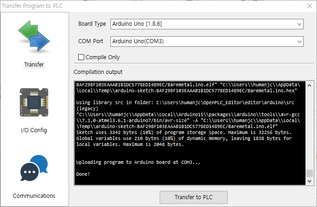Select the Communications label in the sidebar

[x=34, y=196]
